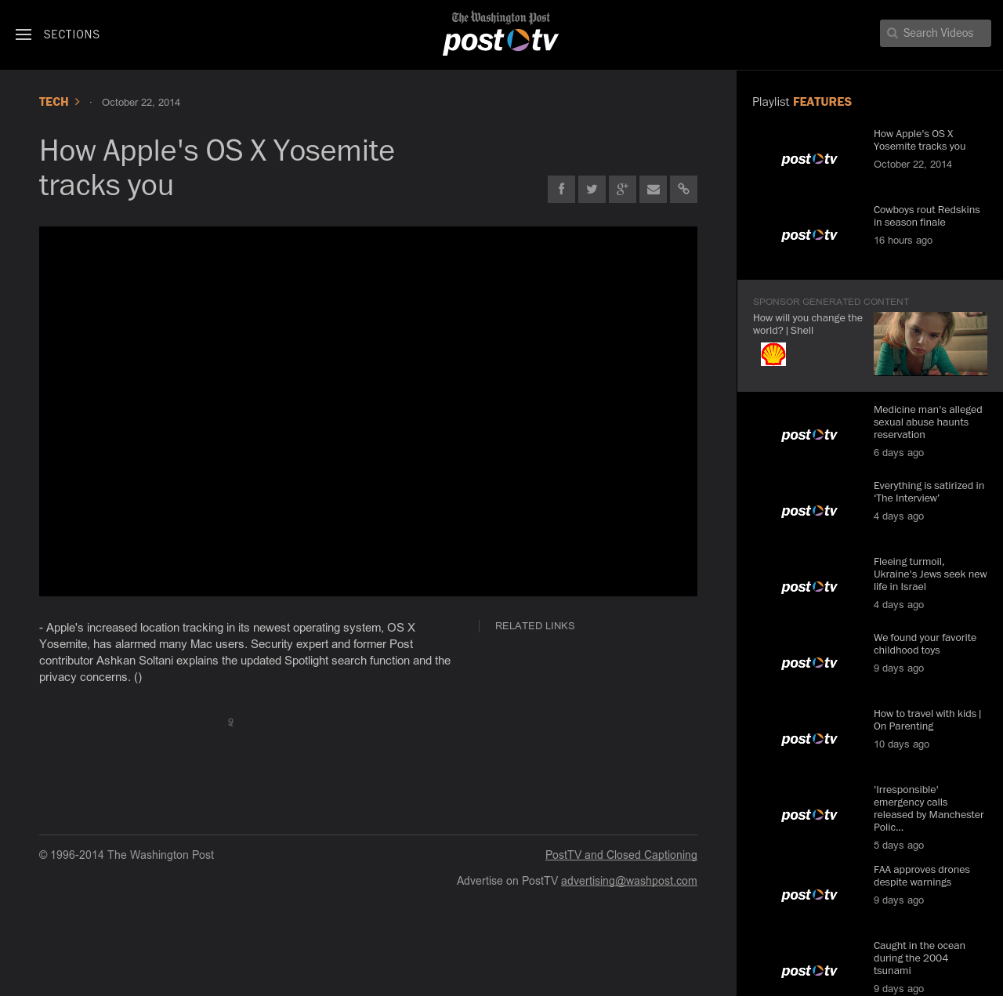Click '16 hours ago' under Cowboys video
Image resolution: width=1003 pixels, height=996 pixels.
click(903, 241)
